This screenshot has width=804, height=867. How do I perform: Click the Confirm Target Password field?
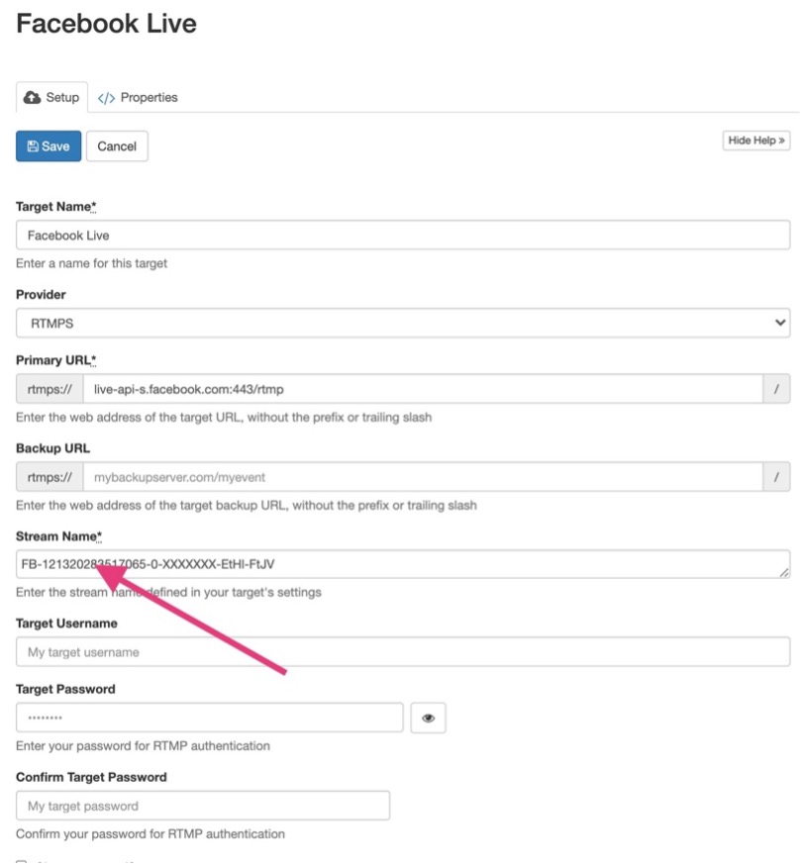pyautogui.click(x=203, y=806)
